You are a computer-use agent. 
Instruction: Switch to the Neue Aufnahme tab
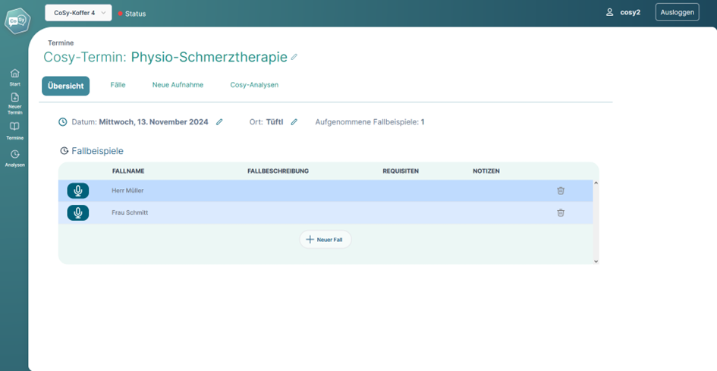(x=178, y=85)
